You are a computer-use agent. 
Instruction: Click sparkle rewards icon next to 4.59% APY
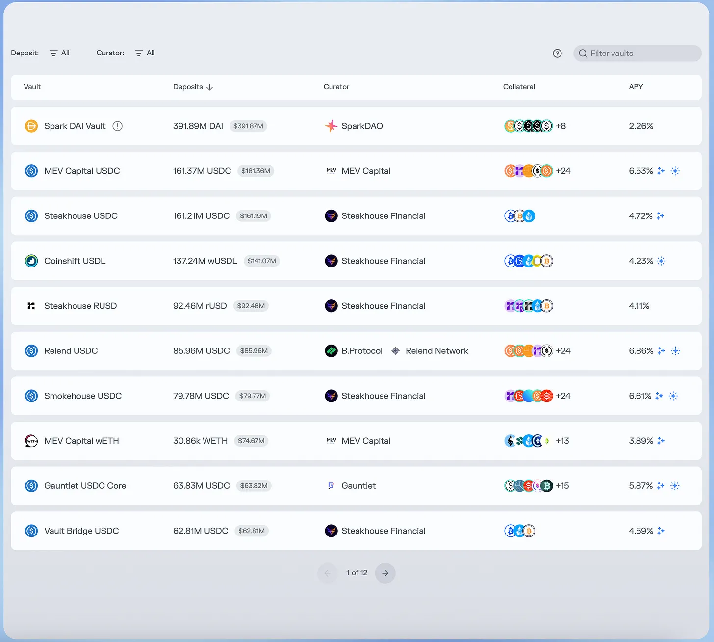tap(661, 531)
